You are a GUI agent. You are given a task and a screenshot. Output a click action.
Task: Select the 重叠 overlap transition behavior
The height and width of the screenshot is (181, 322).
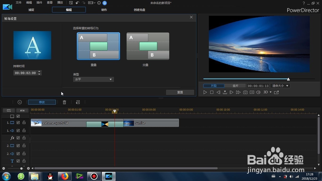[98, 46]
